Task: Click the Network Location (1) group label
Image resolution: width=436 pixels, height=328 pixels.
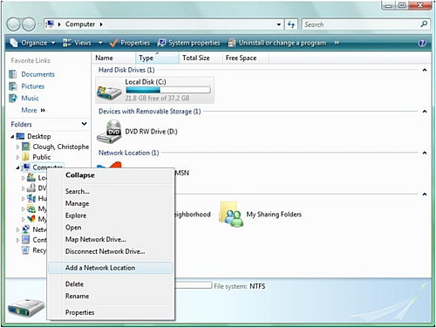Action: point(128,153)
